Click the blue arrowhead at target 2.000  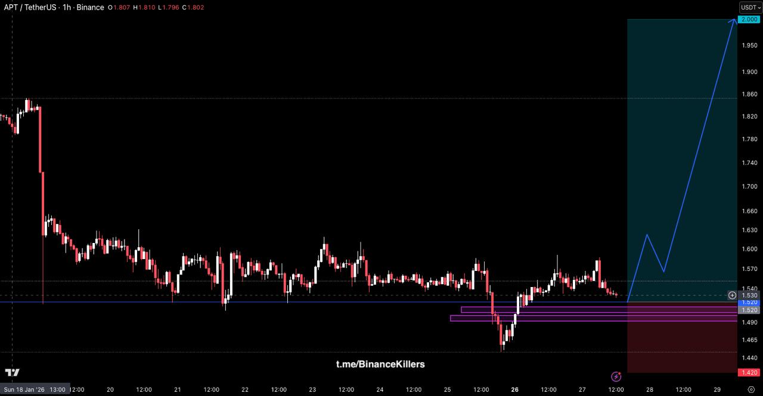tap(733, 21)
